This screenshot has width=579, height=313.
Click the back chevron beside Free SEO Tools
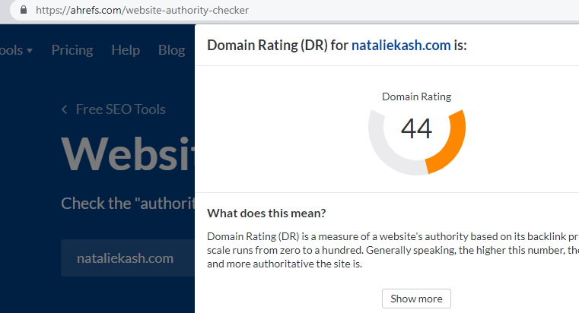64,109
